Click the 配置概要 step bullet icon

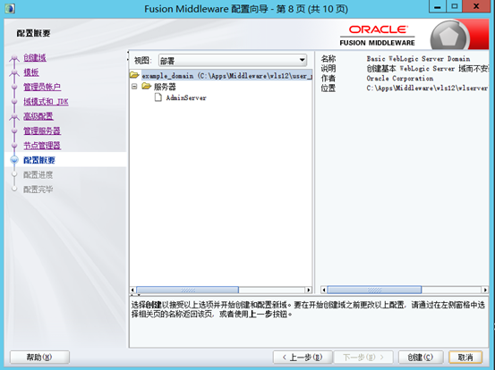[x=14, y=160]
